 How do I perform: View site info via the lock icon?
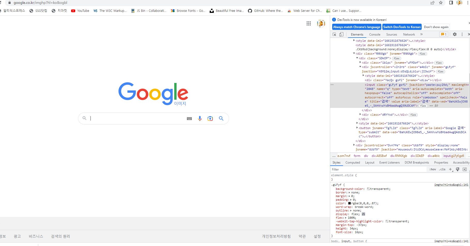click(x=10, y=3)
